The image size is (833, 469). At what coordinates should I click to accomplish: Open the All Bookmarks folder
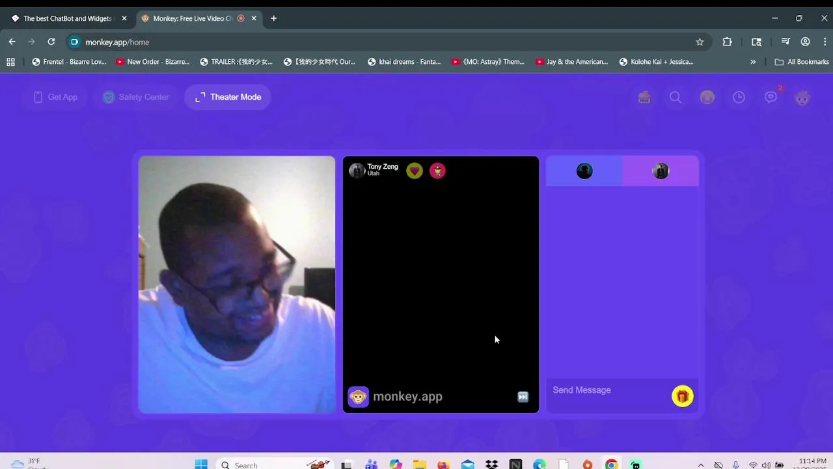[x=802, y=62]
